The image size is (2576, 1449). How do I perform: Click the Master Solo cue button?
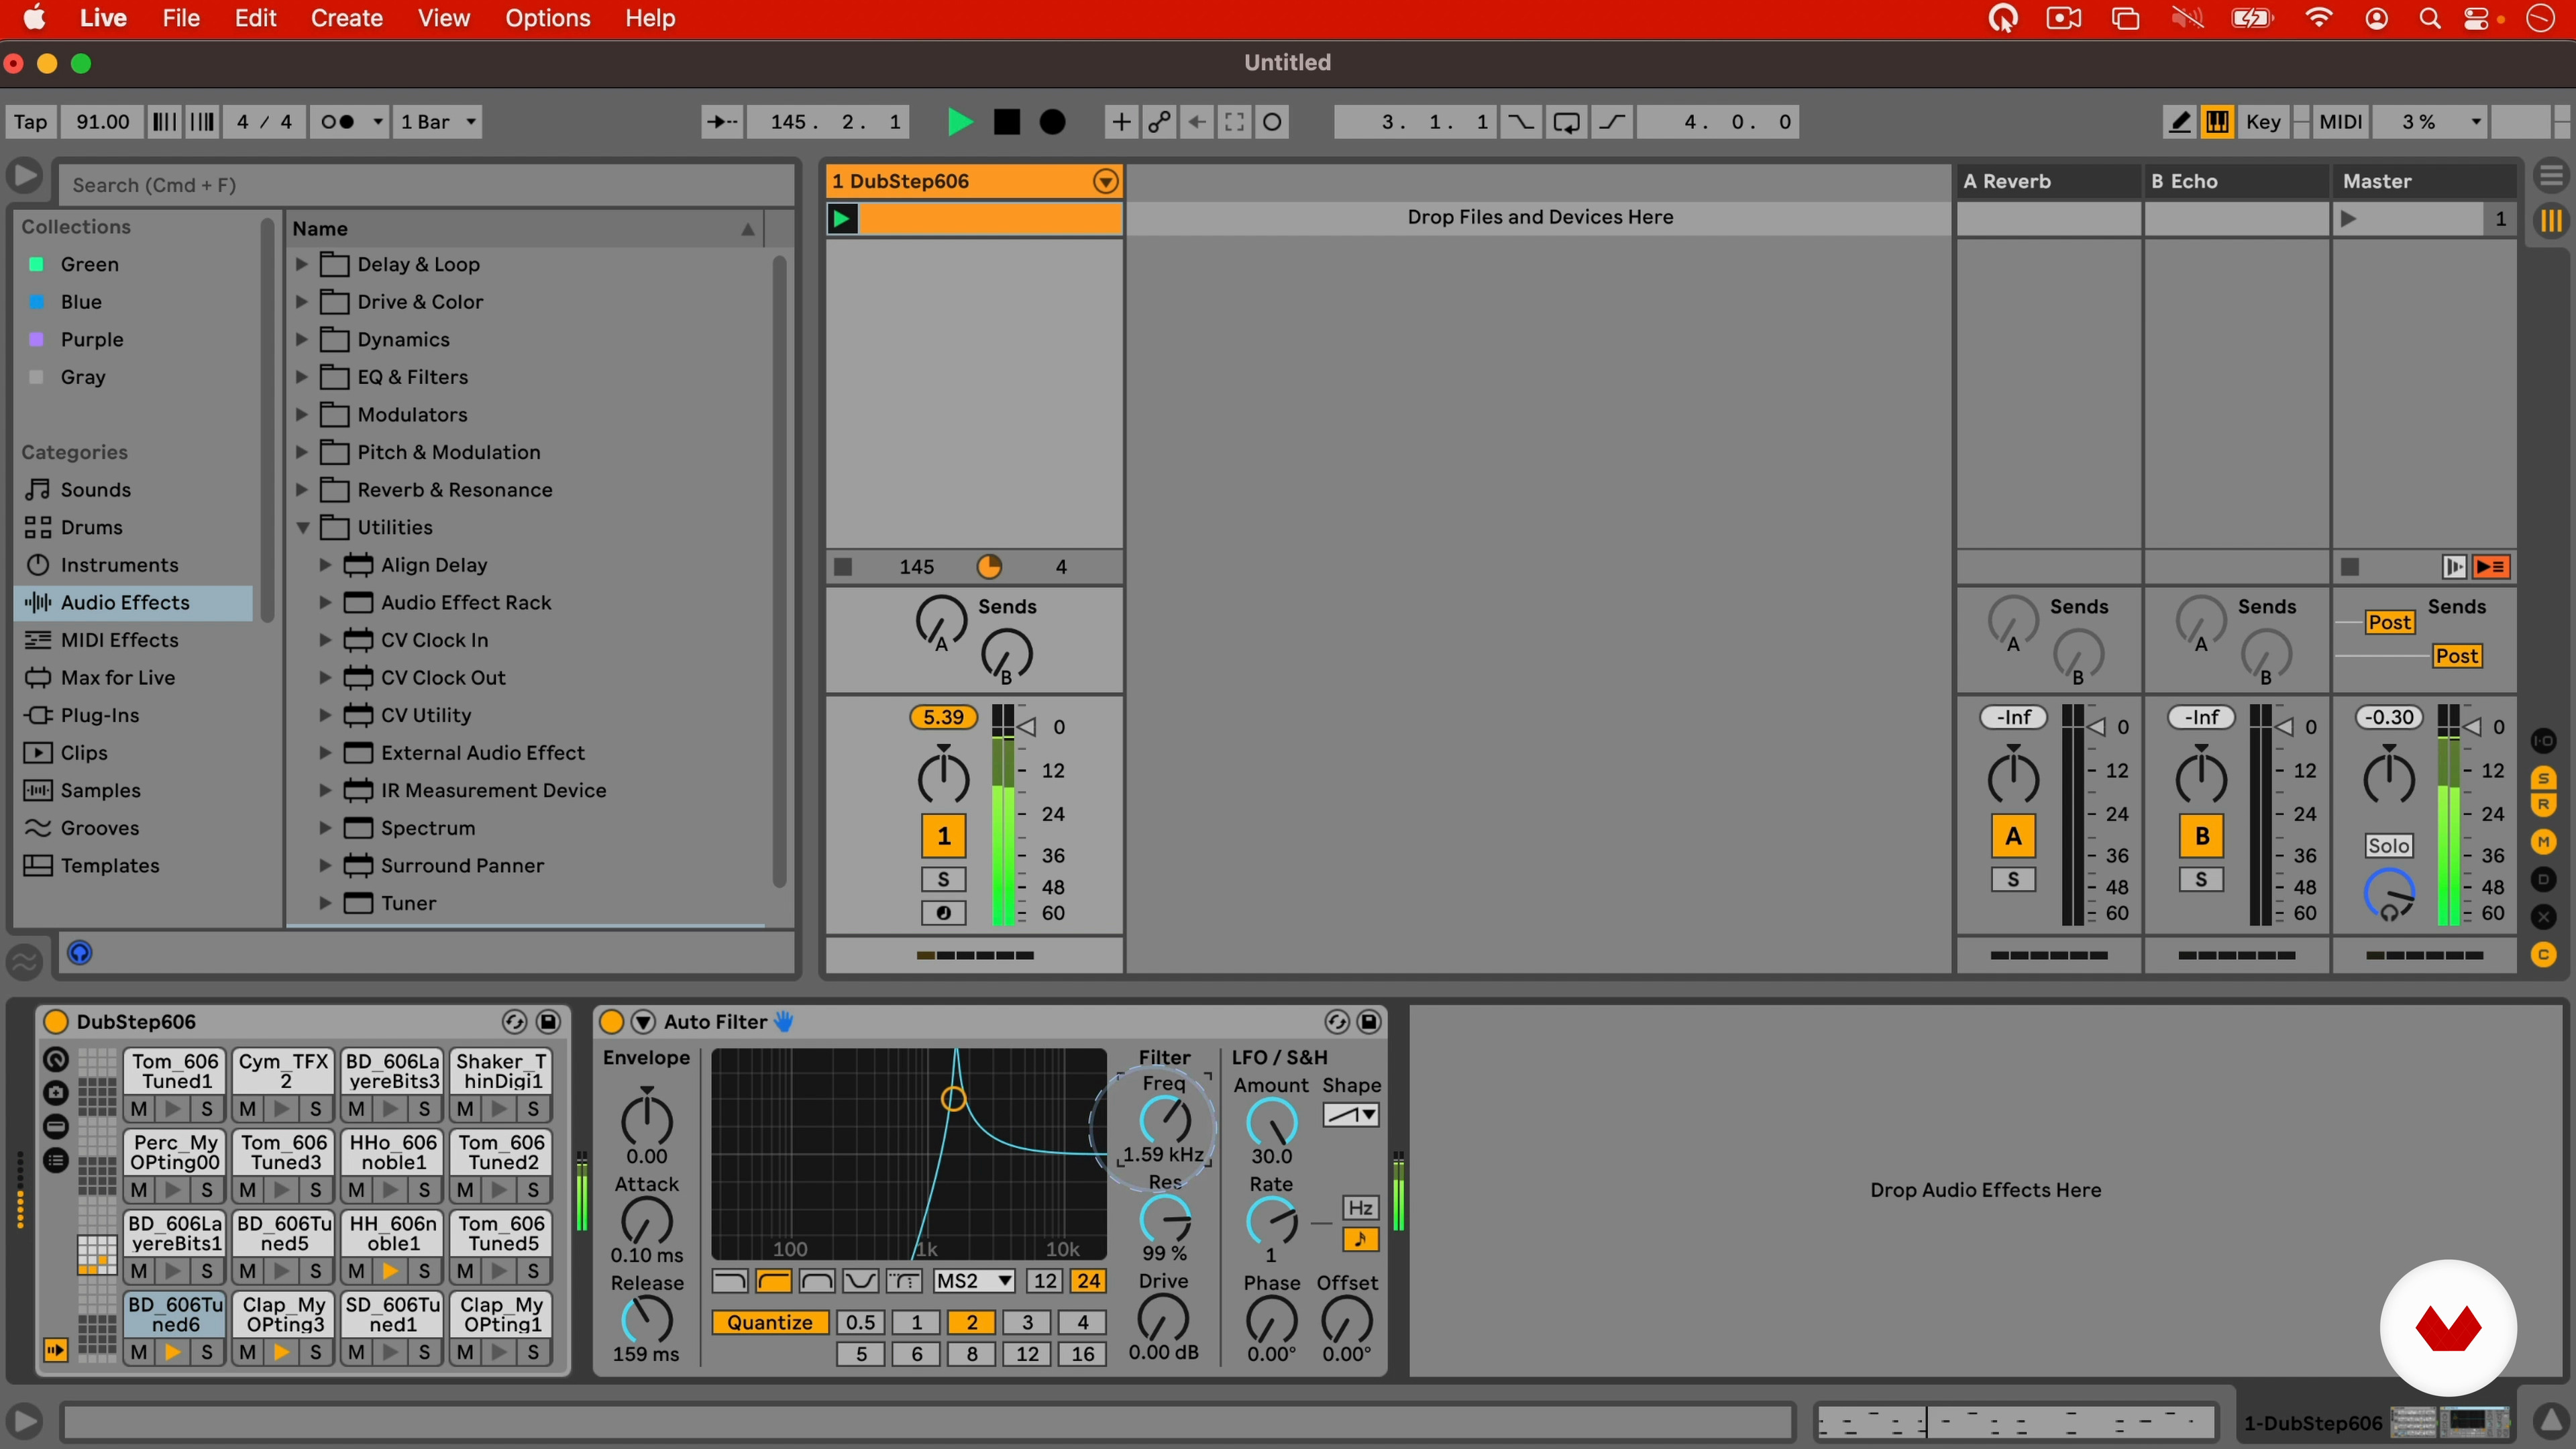(x=2388, y=846)
